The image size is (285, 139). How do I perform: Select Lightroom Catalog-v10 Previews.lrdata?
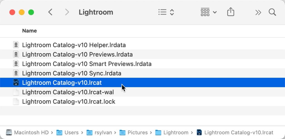pos(77,54)
